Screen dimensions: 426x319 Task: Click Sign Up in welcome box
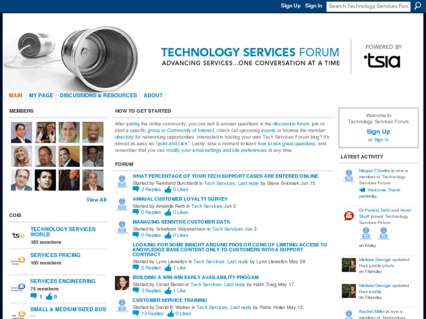[x=378, y=132]
